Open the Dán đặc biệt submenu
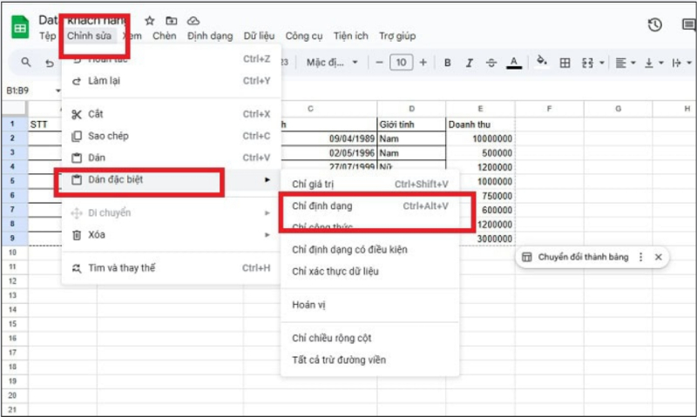The image size is (697, 417). point(171,180)
